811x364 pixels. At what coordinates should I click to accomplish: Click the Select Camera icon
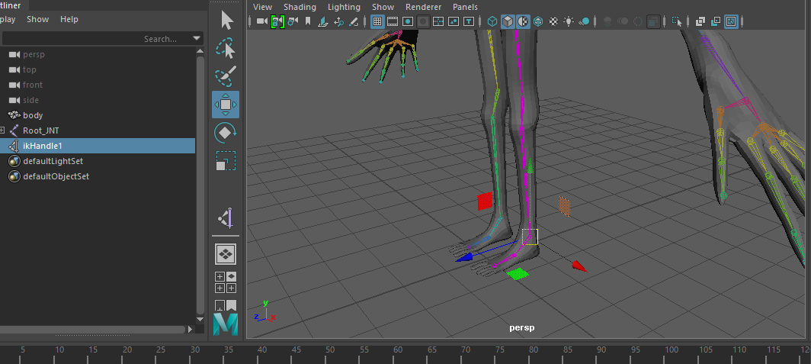pyautogui.click(x=262, y=21)
